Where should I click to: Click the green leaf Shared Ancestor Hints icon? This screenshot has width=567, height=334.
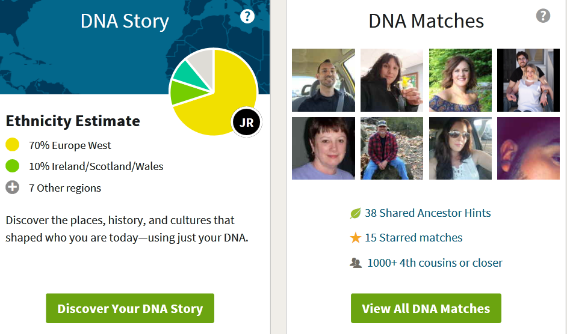356,213
